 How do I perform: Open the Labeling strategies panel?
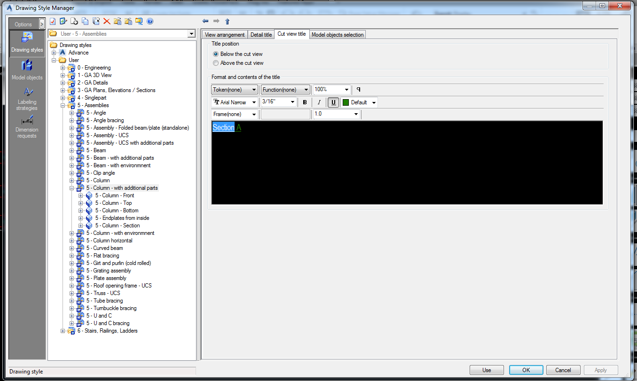(27, 98)
